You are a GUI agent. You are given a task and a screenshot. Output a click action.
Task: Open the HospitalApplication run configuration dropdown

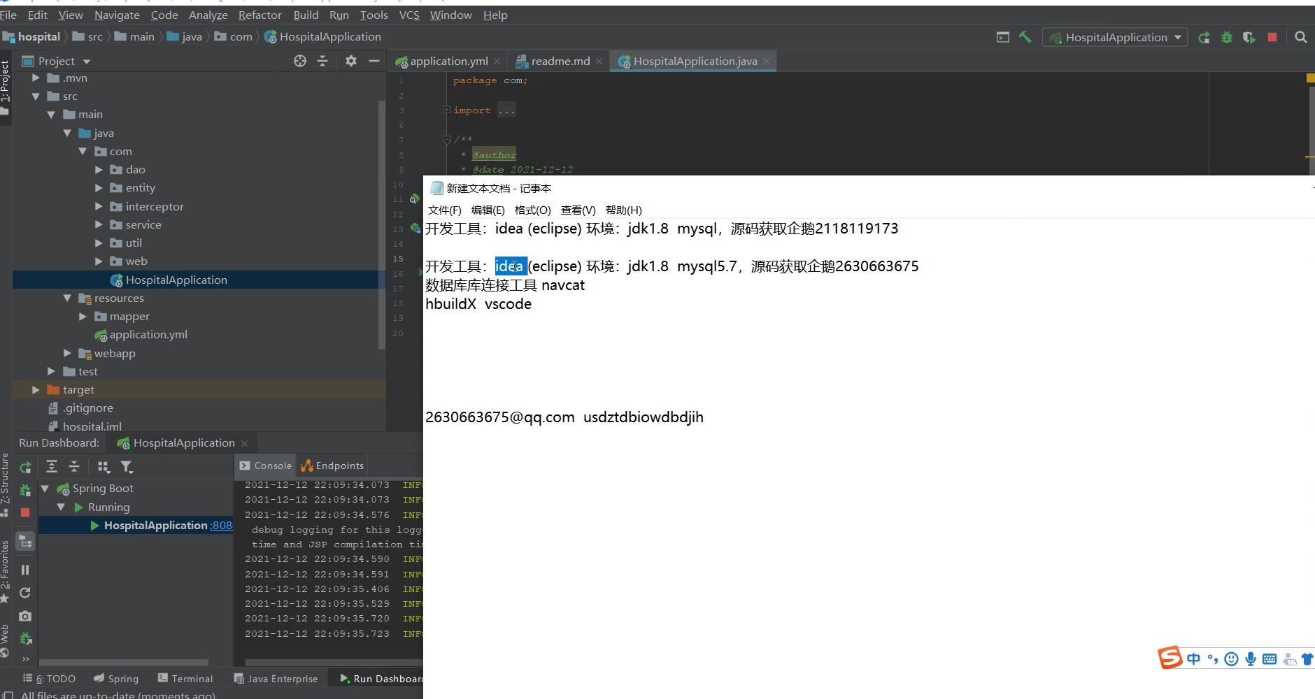click(1115, 37)
